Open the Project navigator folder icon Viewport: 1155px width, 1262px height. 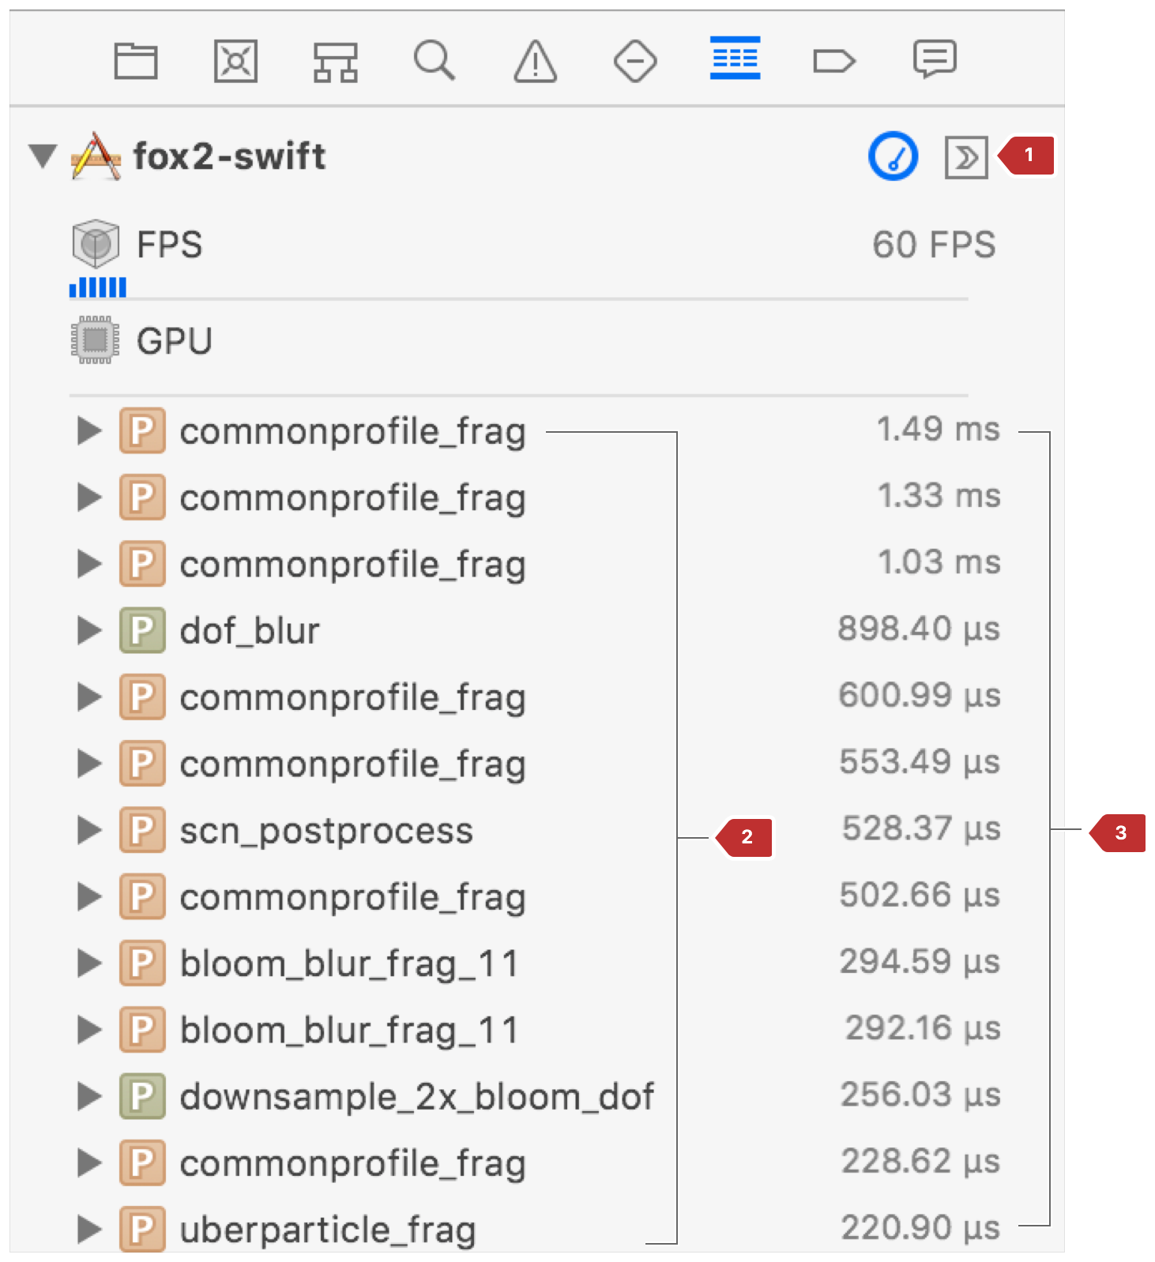click(x=136, y=61)
